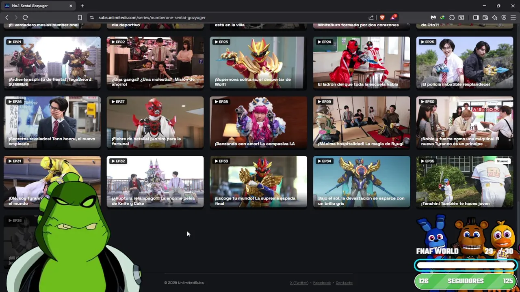Image resolution: width=520 pixels, height=292 pixels.
Task: Open the site settings icon beside the URL
Action: click(91, 17)
